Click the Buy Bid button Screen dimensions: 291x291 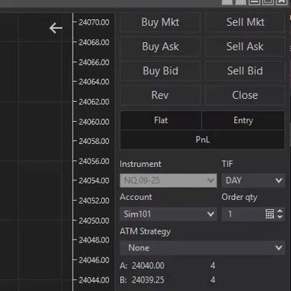(x=160, y=70)
